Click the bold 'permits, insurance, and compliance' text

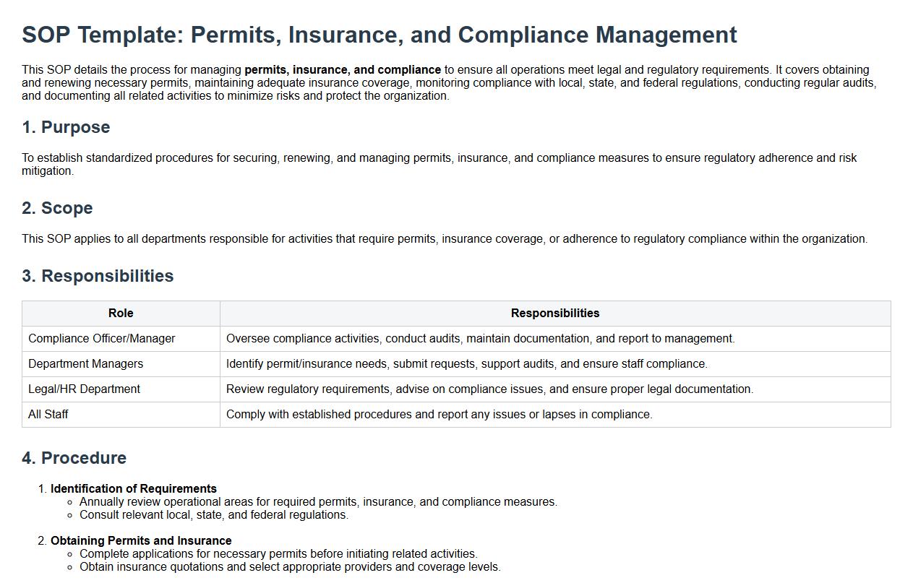(342, 70)
